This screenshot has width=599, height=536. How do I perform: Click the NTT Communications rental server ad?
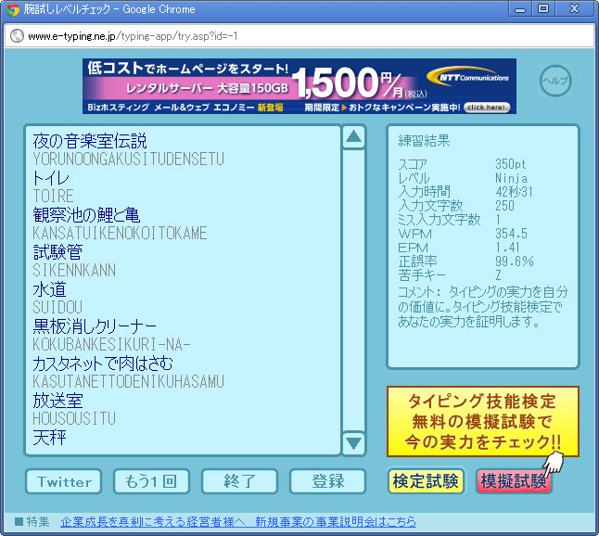tap(299, 86)
